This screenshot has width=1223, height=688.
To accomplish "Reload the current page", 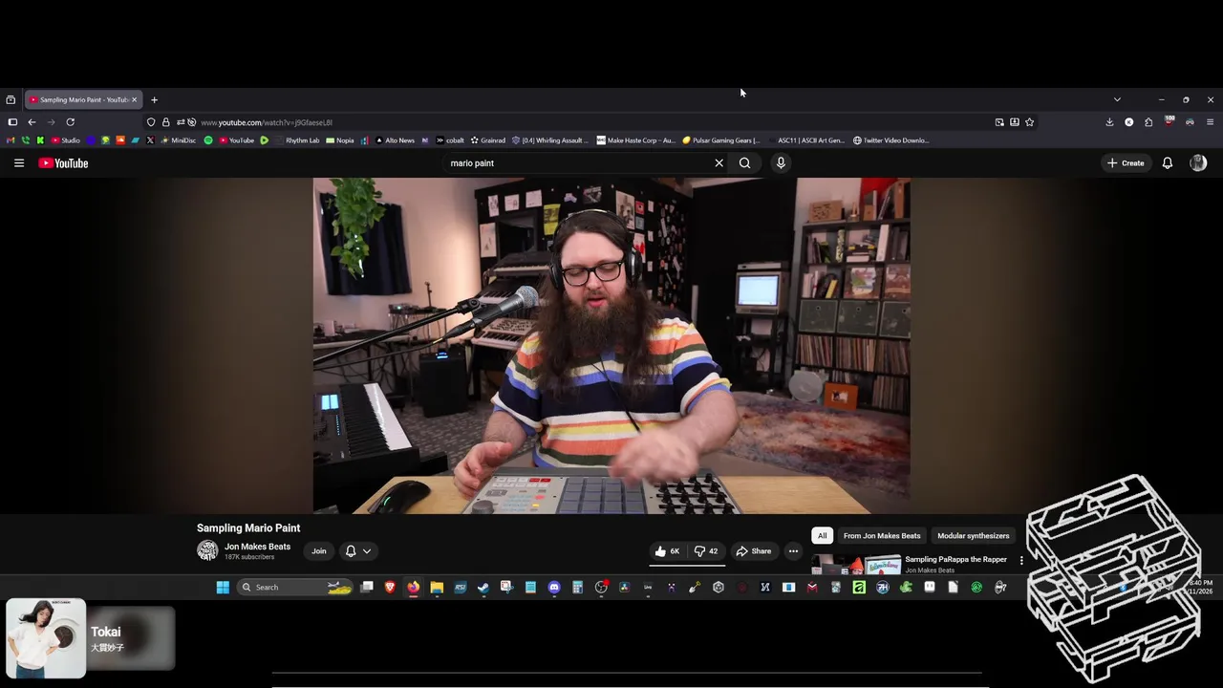I will (x=70, y=122).
